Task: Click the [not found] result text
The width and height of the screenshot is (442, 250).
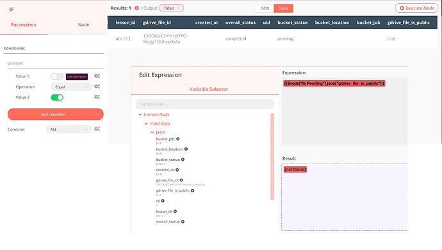Action: click(x=295, y=169)
